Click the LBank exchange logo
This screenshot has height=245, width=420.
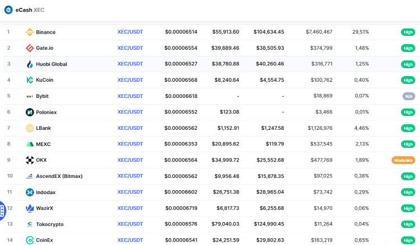click(30, 128)
